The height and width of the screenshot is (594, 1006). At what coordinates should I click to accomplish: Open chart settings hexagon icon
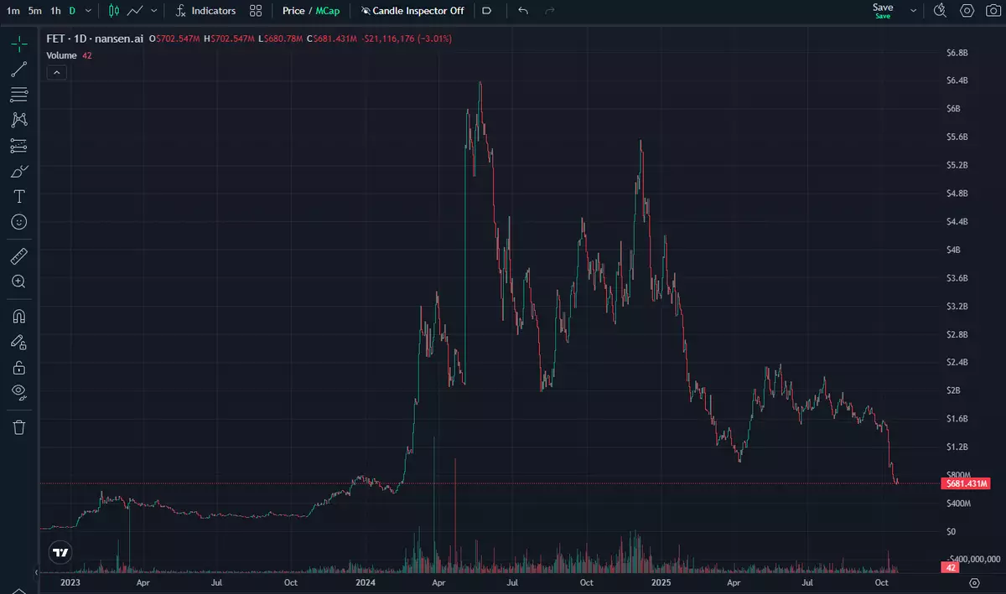pos(967,11)
